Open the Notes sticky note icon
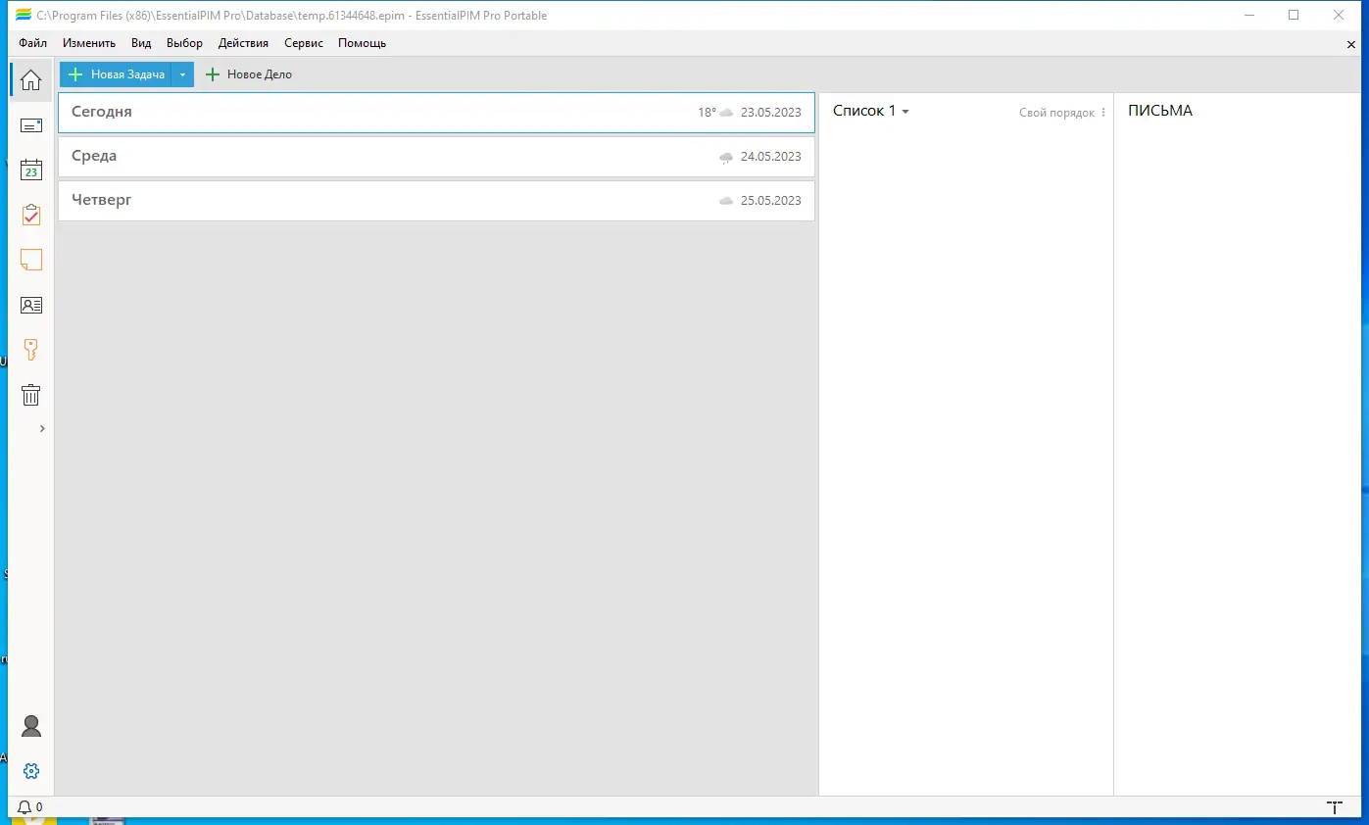 [x=31, y=260]
